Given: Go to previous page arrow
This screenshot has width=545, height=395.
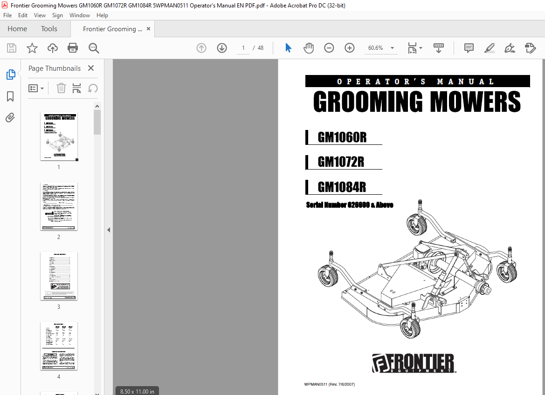Looking at the screenshot, I should pos(201,48).
